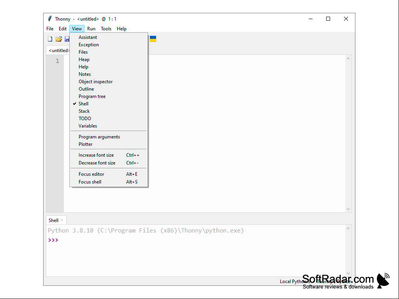Click the shell scrollbar up arrow

tap(348, 228)
